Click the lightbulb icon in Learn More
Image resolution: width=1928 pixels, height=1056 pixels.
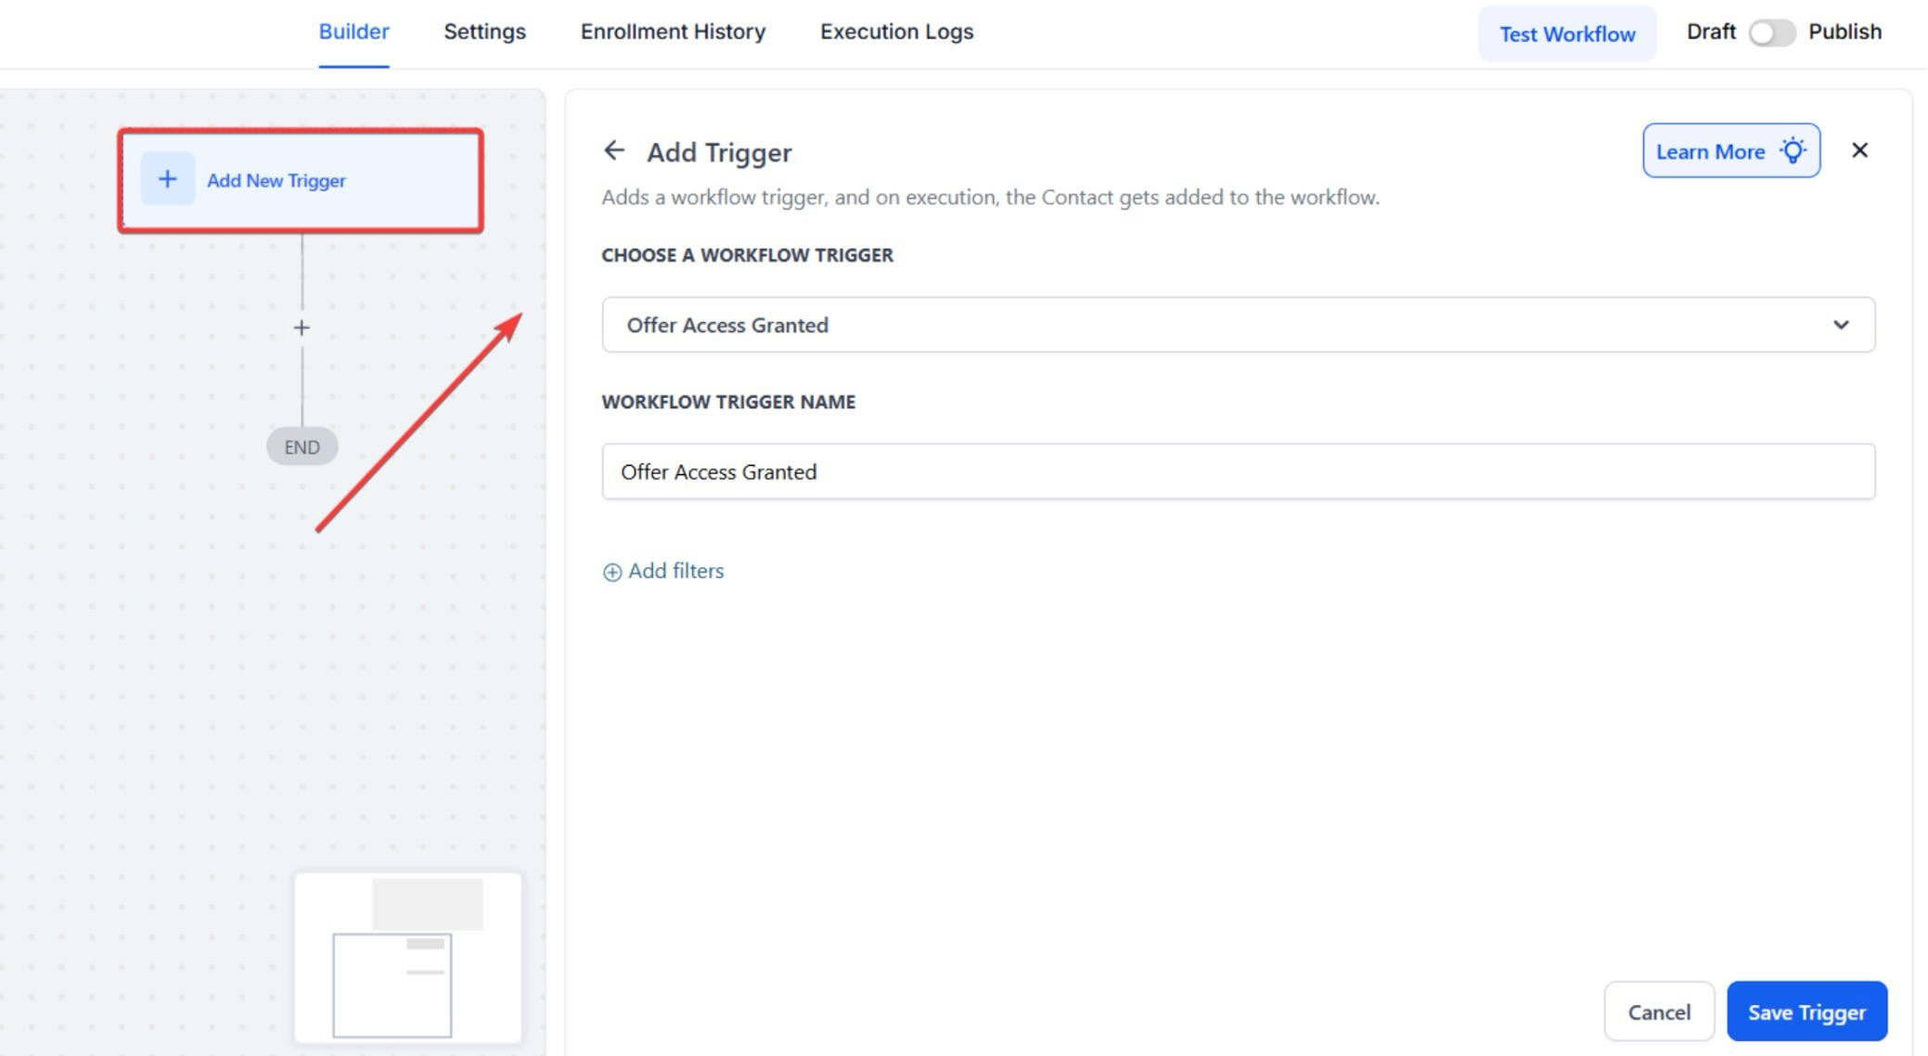[x=1793, y=150]
